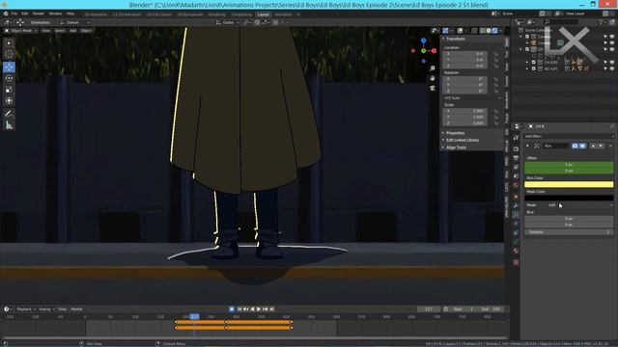The width and height of the screenshot is (618, 347).
Task: Open the timeline Playback menu
Action: (x=26, y=309)
